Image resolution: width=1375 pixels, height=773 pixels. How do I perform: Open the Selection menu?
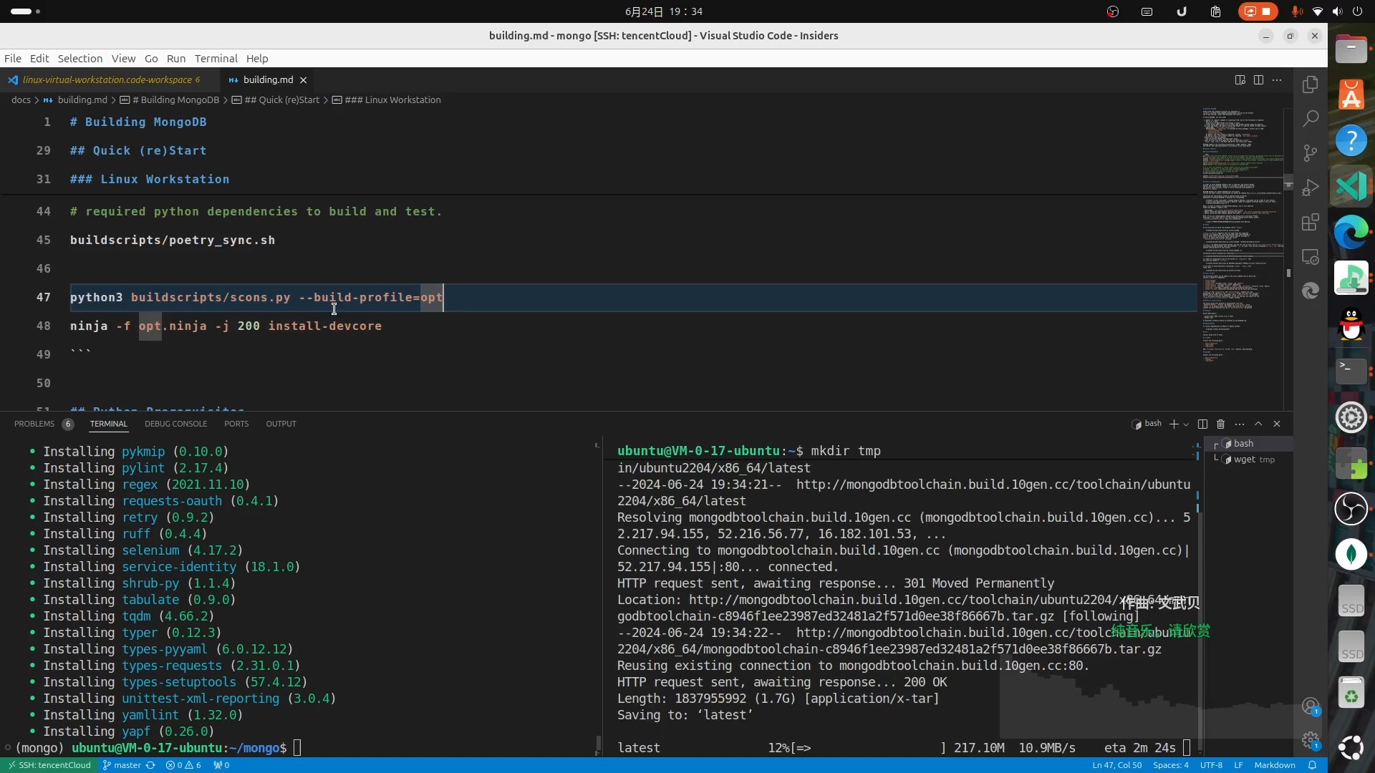point(80,59)
